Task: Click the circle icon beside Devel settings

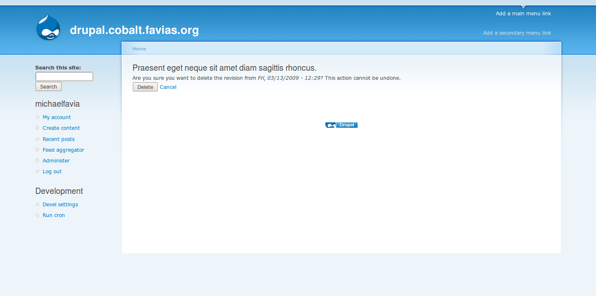Action: [37, 205]
